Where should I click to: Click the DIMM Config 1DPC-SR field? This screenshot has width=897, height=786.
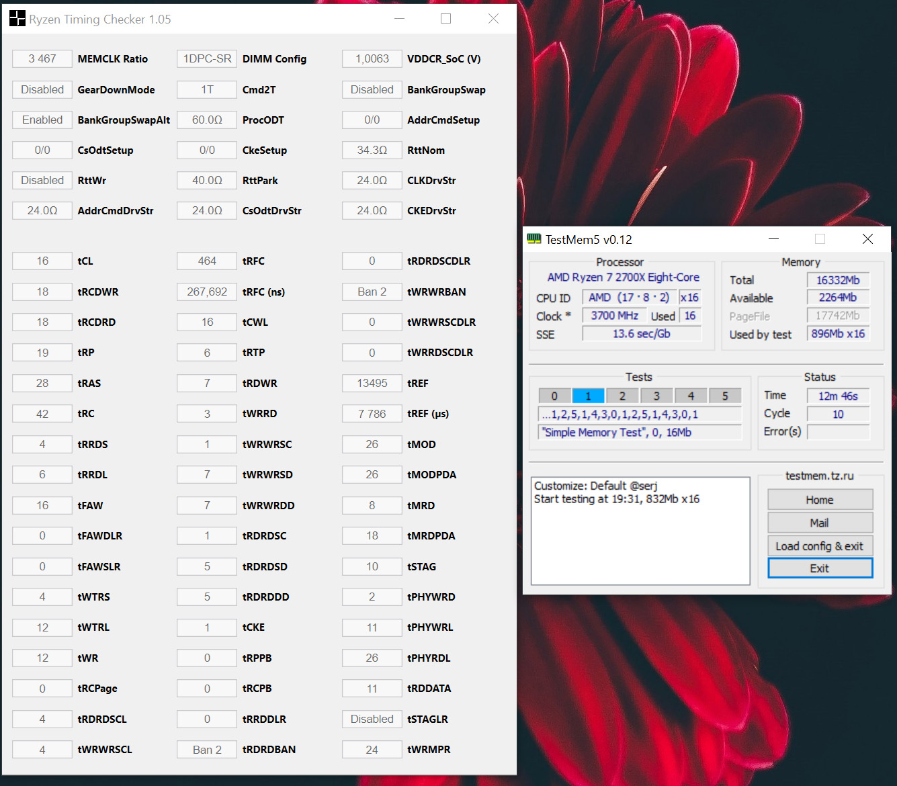[x=207, y=59]
